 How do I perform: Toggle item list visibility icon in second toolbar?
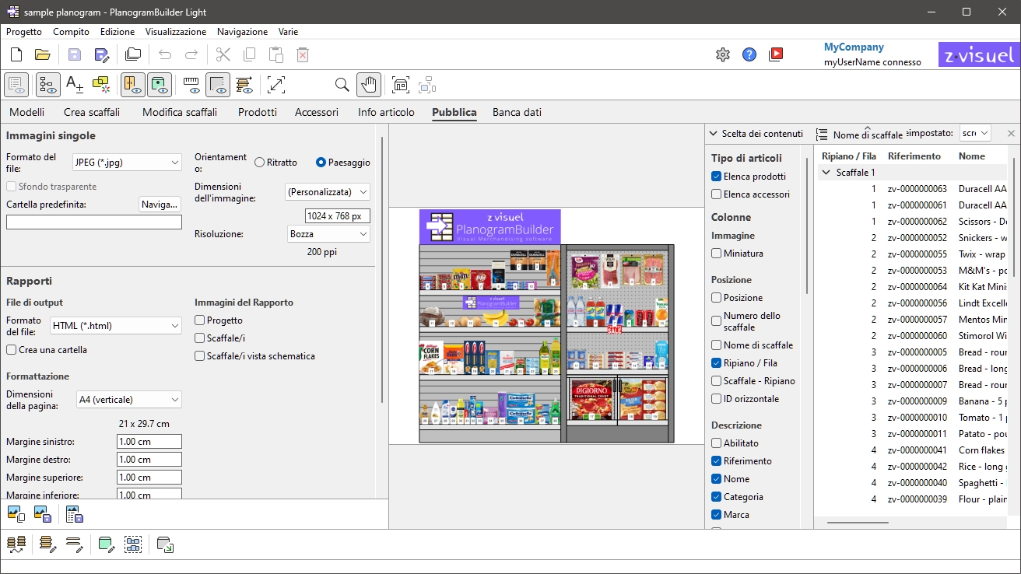(x=16, y=85)
